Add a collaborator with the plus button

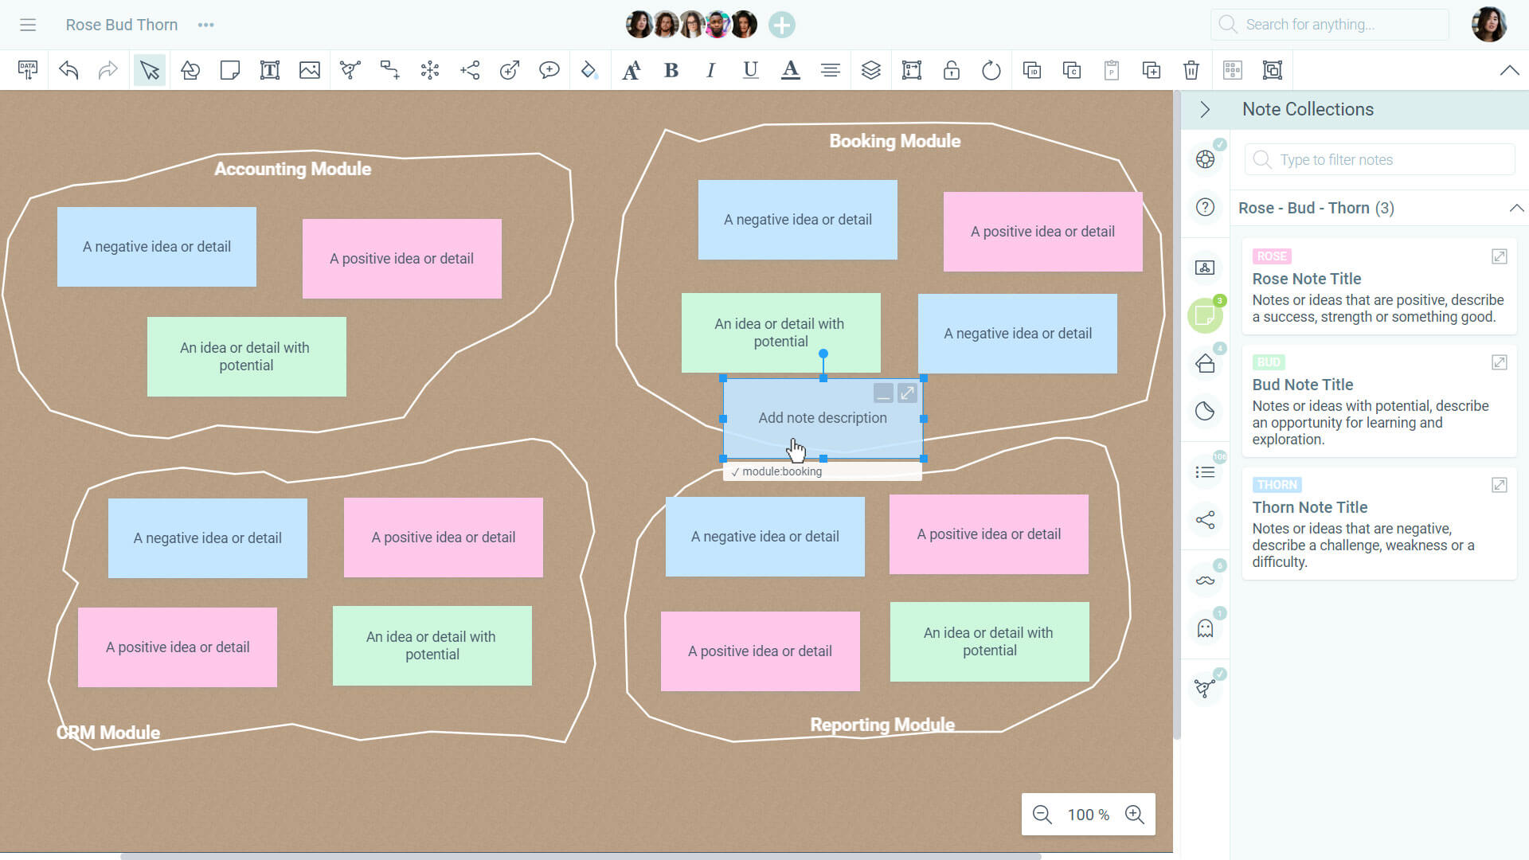[781, 25]
